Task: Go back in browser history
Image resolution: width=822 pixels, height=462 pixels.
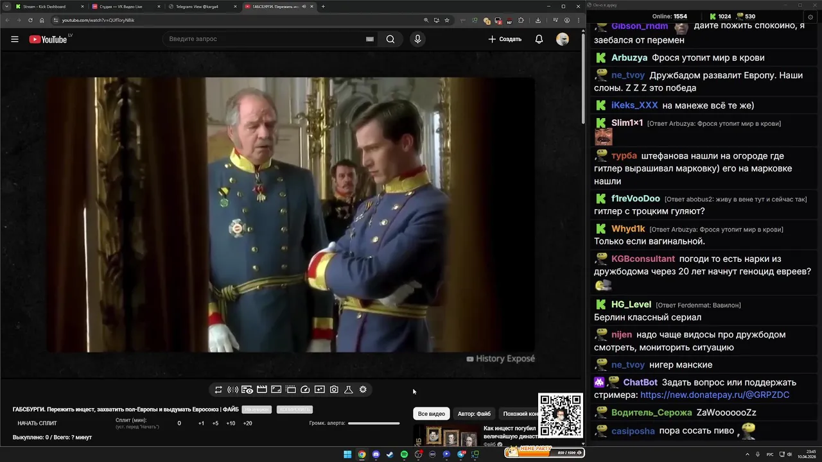Action: pos(8,20)
